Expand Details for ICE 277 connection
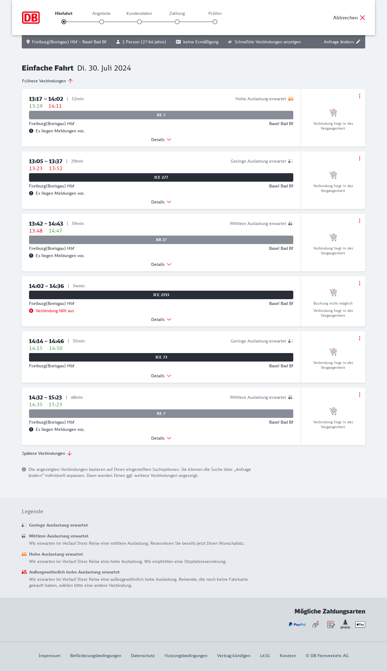This screenshot has height=671, width=387. pos(161,202)
